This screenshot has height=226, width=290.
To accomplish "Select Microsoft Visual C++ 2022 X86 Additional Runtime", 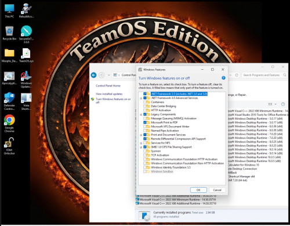I will click(x=176, y=203).
